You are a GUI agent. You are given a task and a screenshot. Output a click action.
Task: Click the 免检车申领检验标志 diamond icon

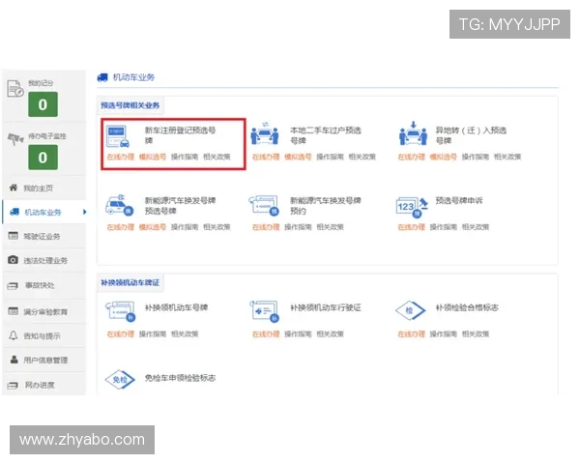pyautogui.click(x=120, y=380)
